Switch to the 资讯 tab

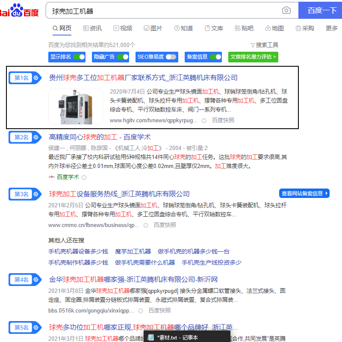[92, 28]
